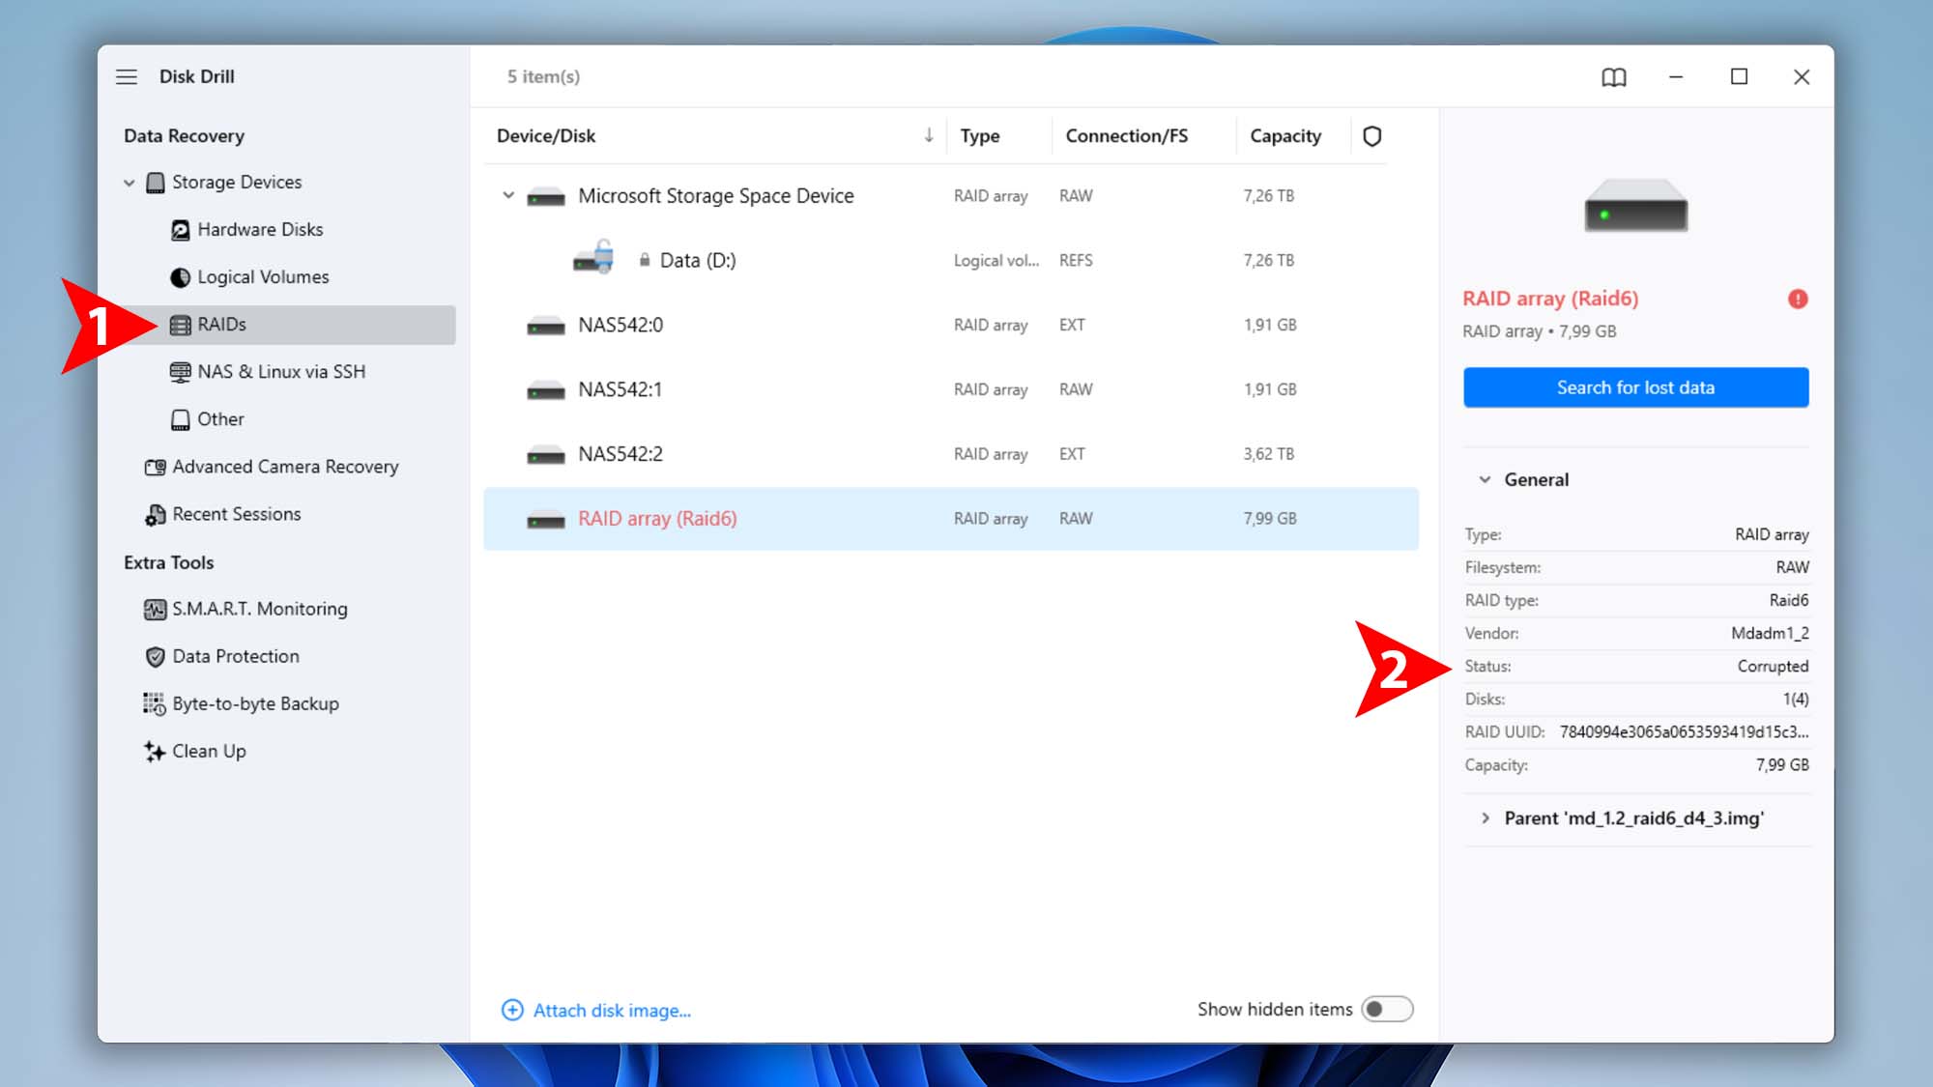1933x1087 pixels.
Task: Click the Other devices icon
Action: coord(180,419)
